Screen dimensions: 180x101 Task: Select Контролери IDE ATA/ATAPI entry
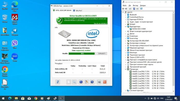[x=139, y=41]
